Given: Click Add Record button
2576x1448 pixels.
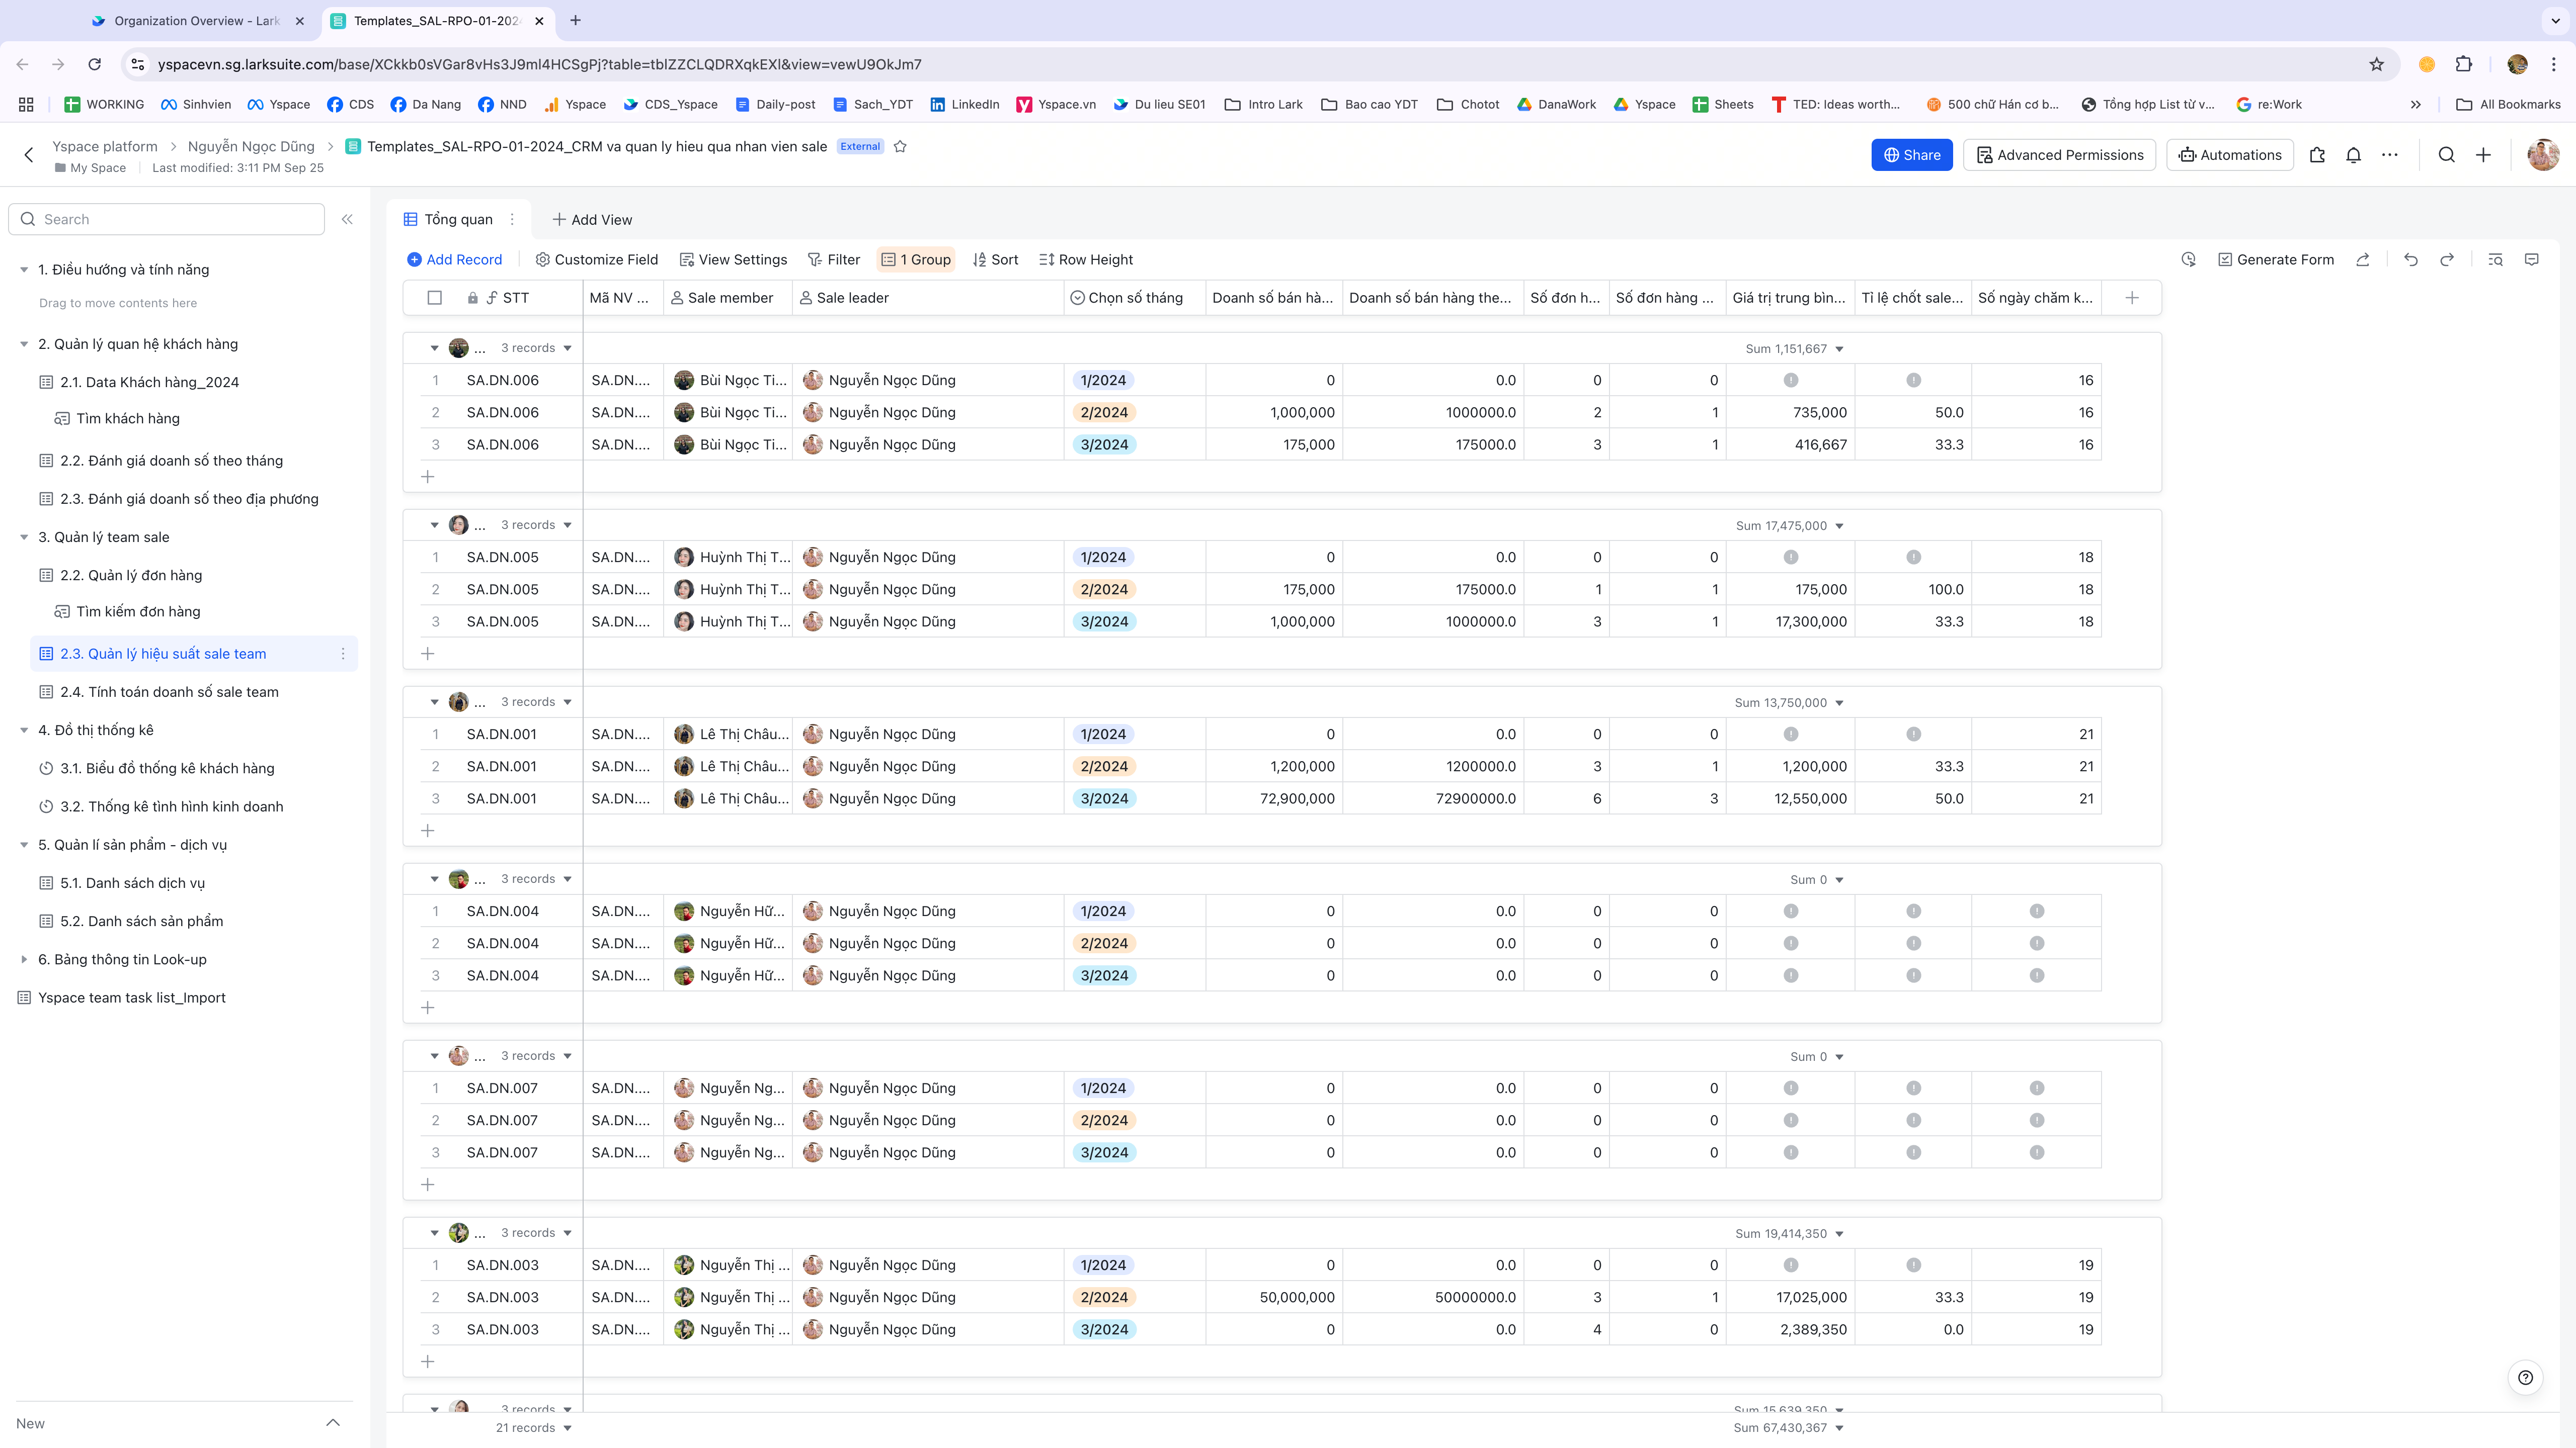Looking at the screenshot, I should 454,260.
